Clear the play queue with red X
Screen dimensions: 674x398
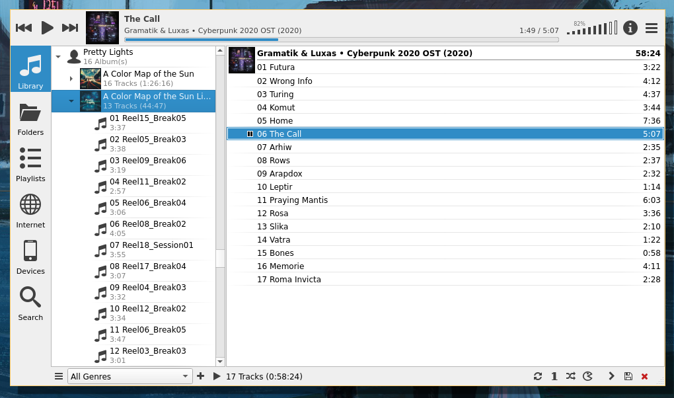coord(644,376)
